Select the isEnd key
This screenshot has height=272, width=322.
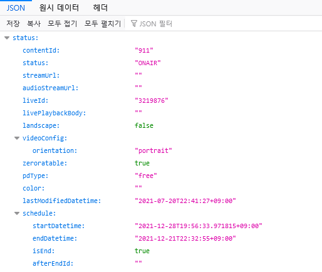pos(43,251)
